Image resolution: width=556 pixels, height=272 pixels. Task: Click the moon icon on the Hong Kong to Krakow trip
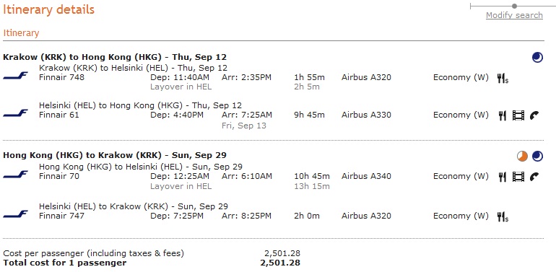point(537,156)
